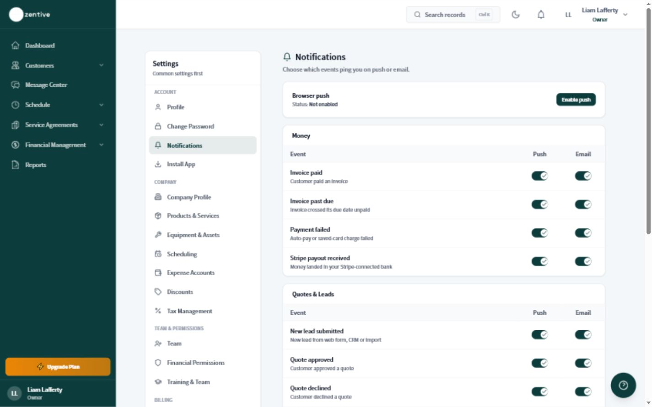Toggle Quote declined push notification
Screen dimensions: 652x407
click(x=539, y=391)
